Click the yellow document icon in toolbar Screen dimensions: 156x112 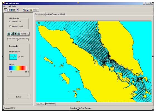click(x=31, y=10)
